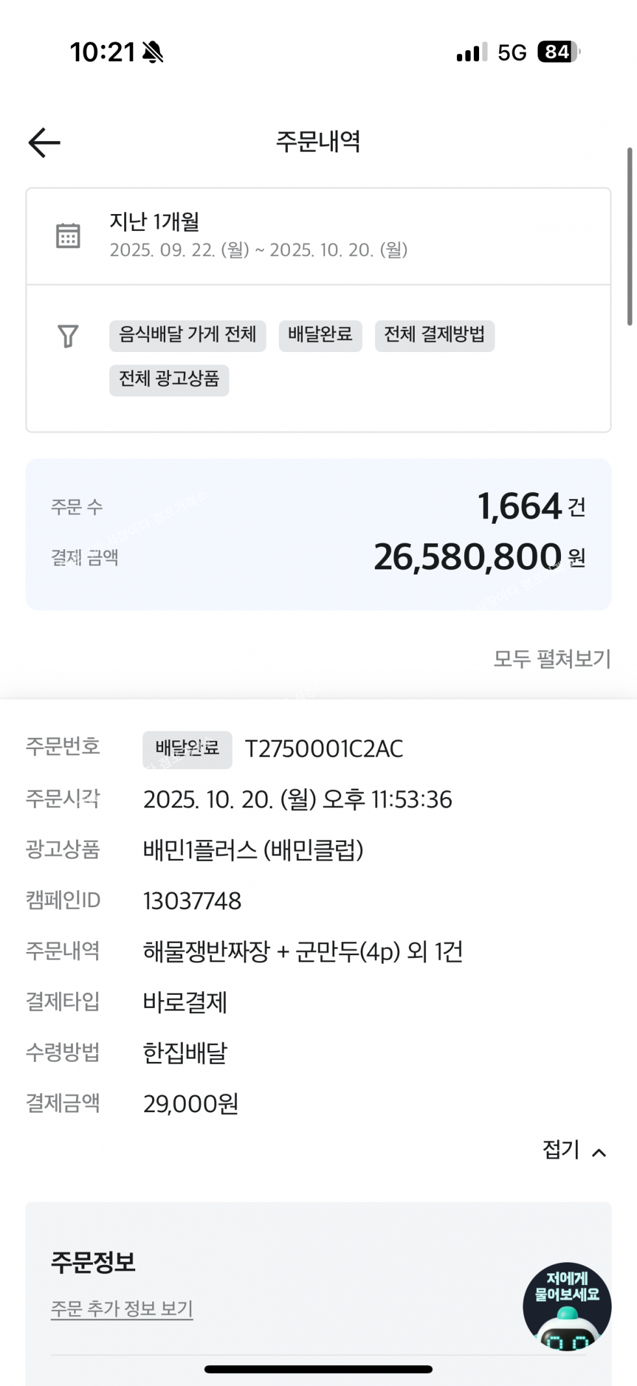The width and height of the screenshot is (637, 1386).
Task: Open the calendar date picker icon
Action: click(68, 236)
